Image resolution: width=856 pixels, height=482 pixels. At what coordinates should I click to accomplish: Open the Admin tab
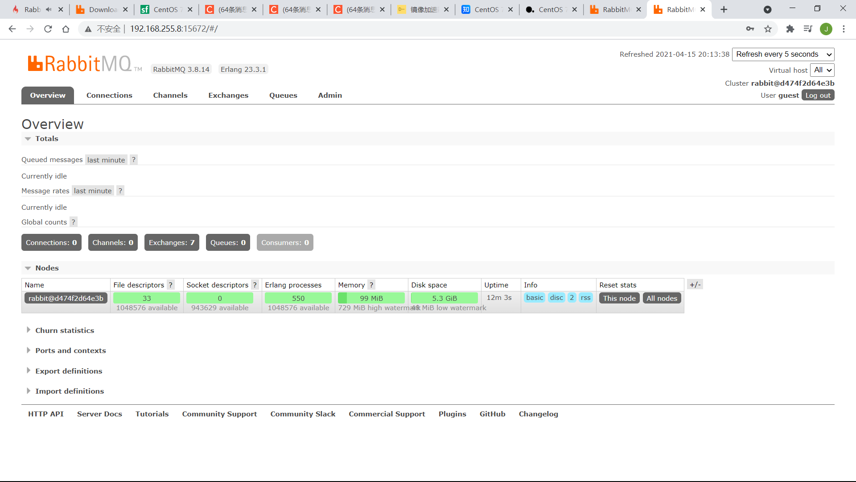[x=330, y=96]
